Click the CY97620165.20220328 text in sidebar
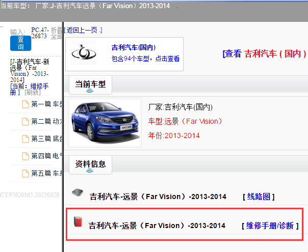Image resolution: width=308 pixels, height=252 pixels. [30, 195]
